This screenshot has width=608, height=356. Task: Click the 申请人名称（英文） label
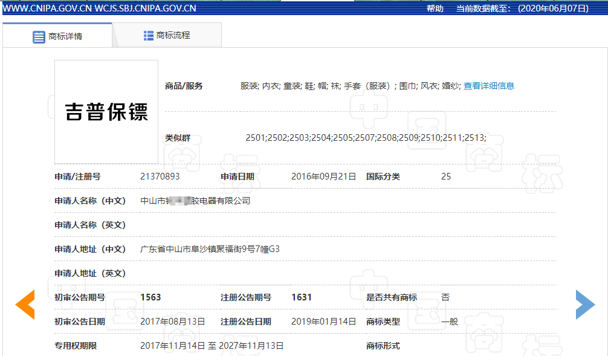(x=90, y=225)
